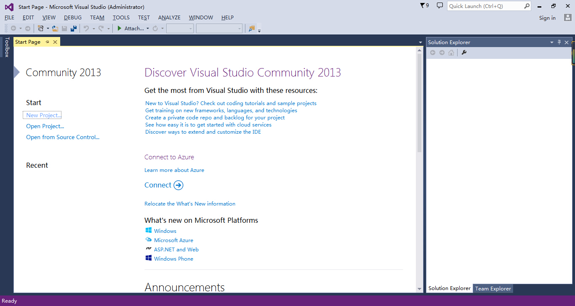Open the TOOLS menu
The image size is (575, 306).
(121, 18)
